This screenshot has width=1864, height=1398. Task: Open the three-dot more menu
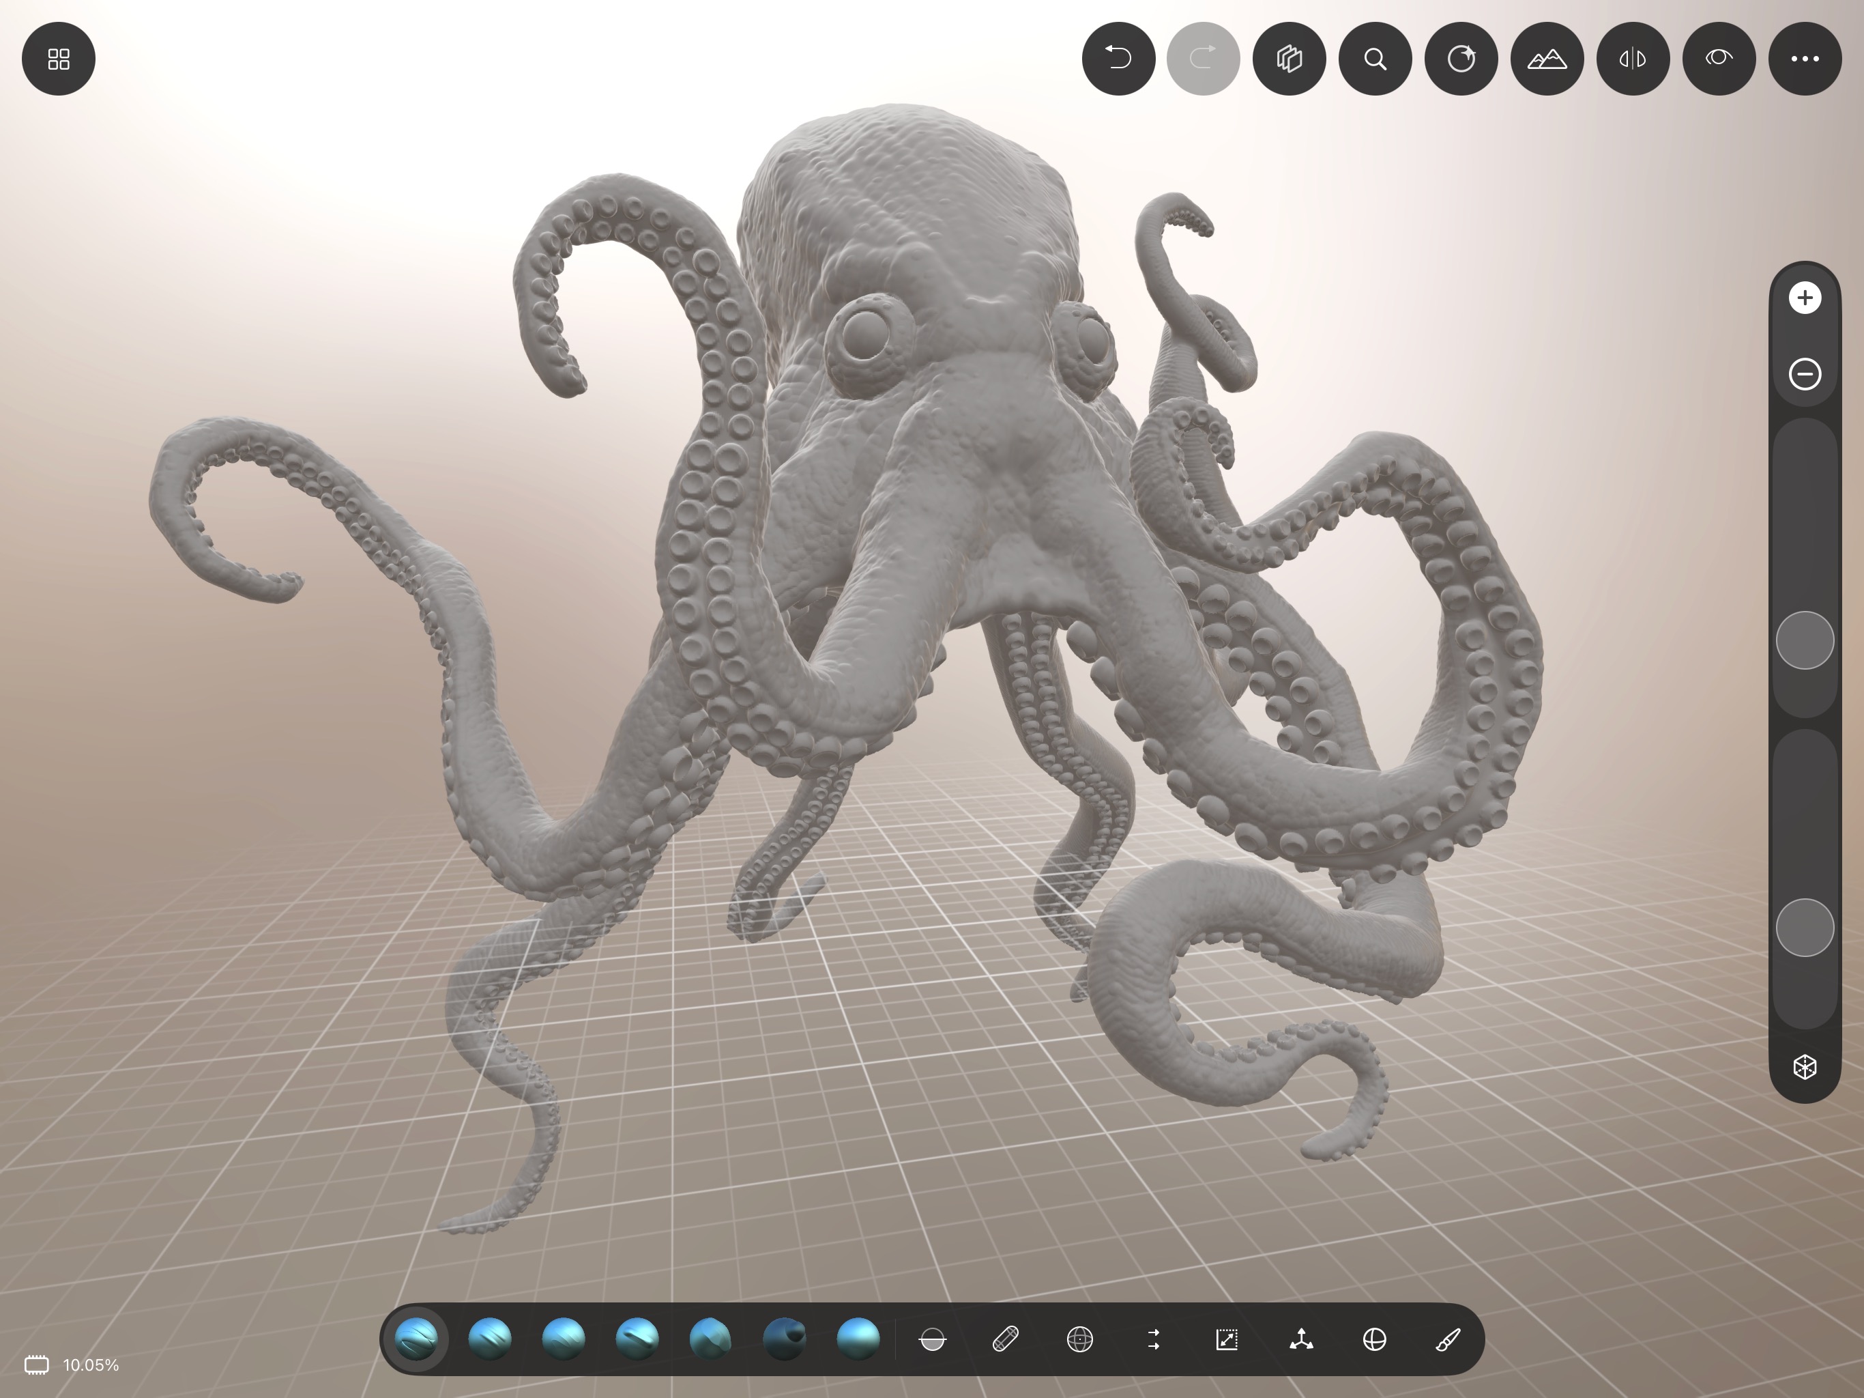(1805, 59)
